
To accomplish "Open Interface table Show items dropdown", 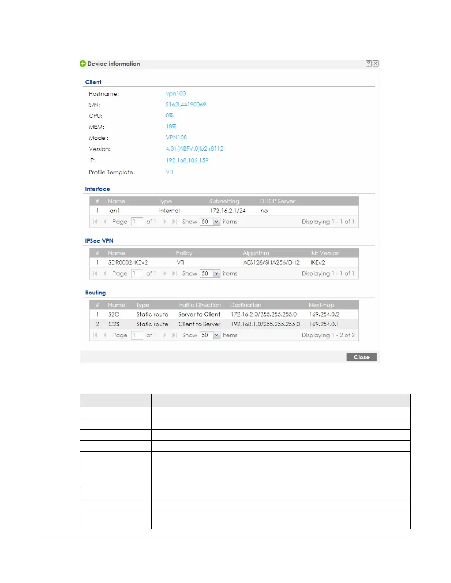I will [217, 222].
